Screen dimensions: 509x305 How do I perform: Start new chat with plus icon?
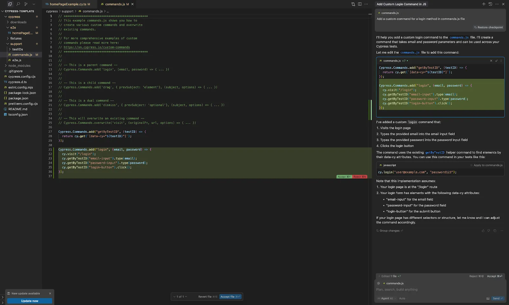(484, 4)
